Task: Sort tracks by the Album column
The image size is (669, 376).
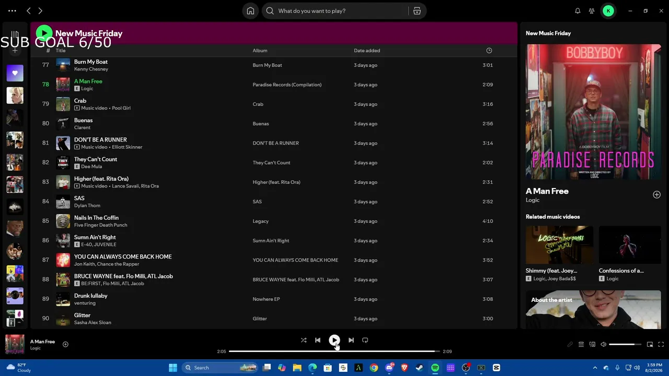Action: click(x=260, y=51)
